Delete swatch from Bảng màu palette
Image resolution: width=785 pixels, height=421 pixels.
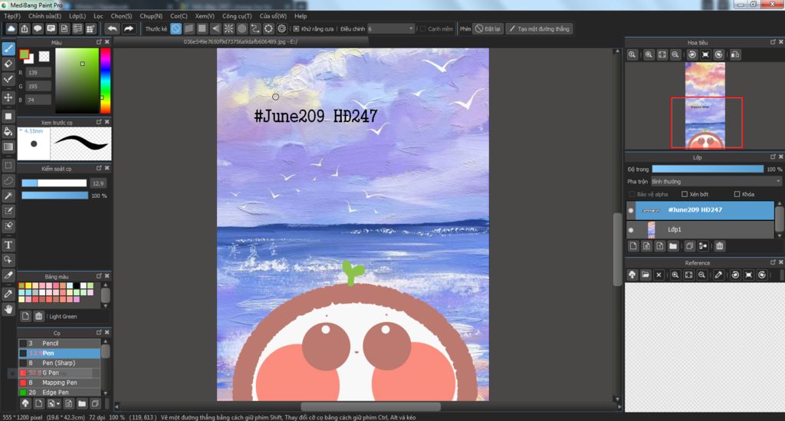click(38, 316)
